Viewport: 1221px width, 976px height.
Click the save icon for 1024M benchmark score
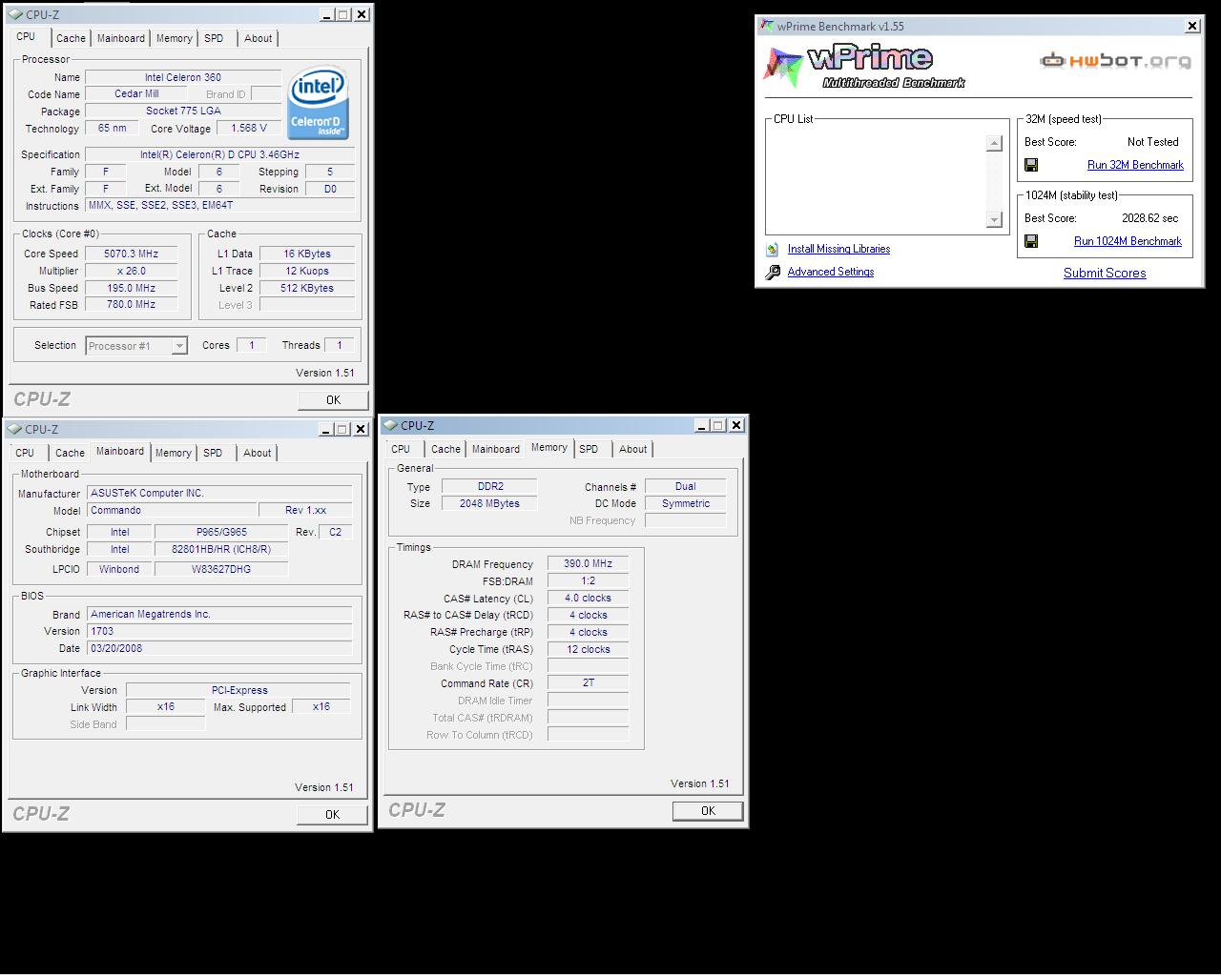pyautogui.click(x=1031, y=241)
